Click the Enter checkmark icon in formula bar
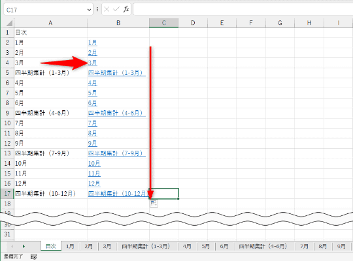Viewport: 353px width, 261px height. (116, 9)
